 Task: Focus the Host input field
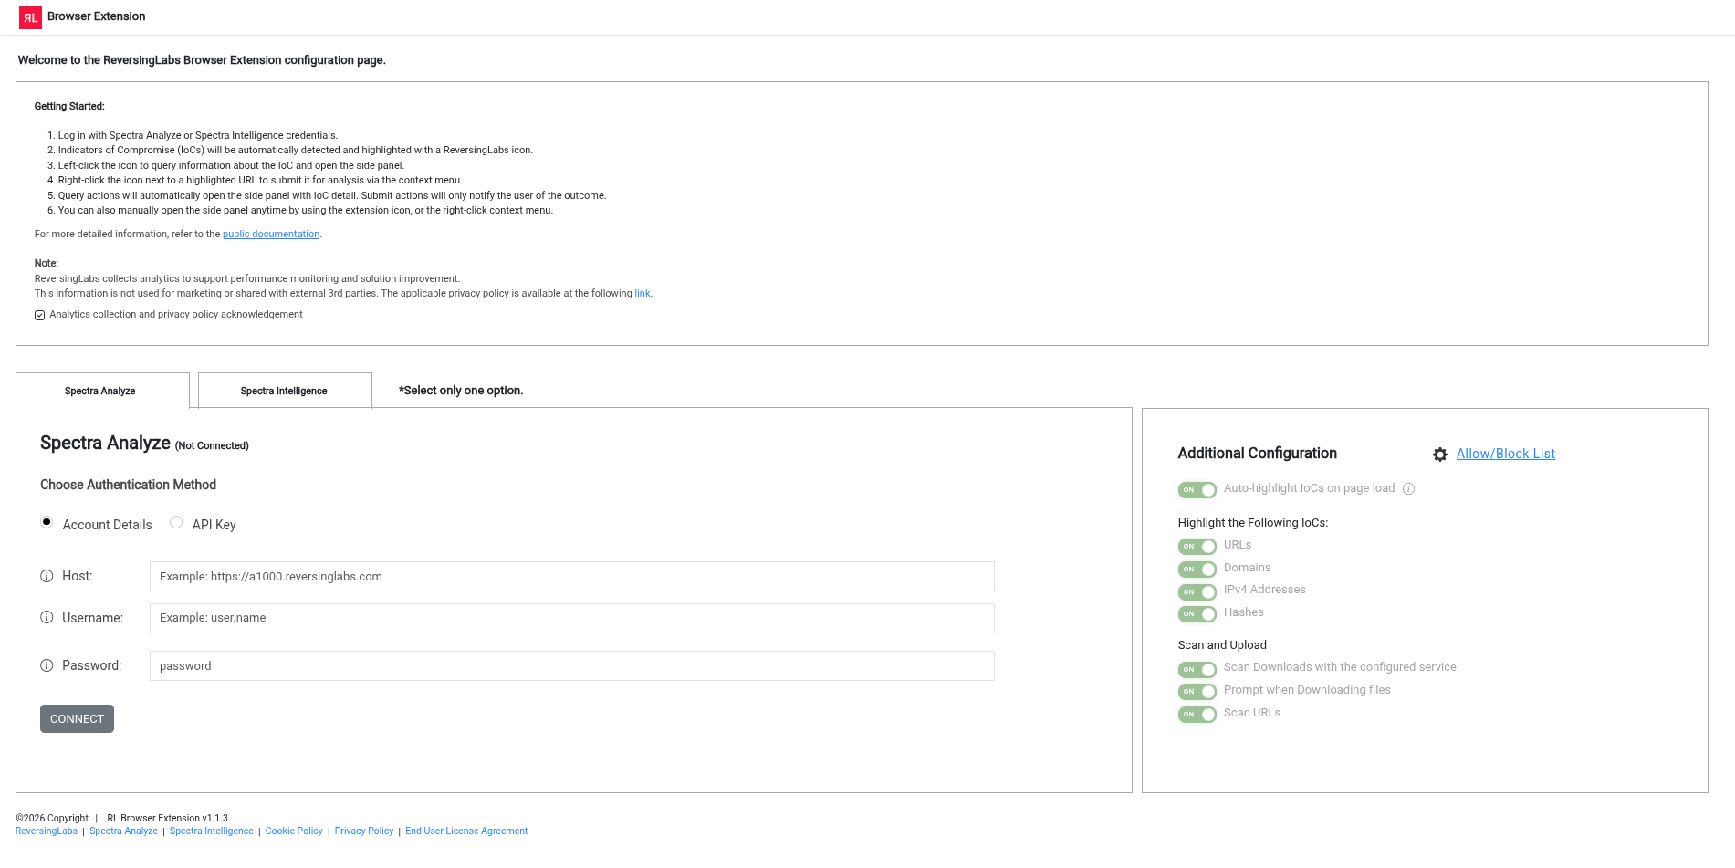572,577
